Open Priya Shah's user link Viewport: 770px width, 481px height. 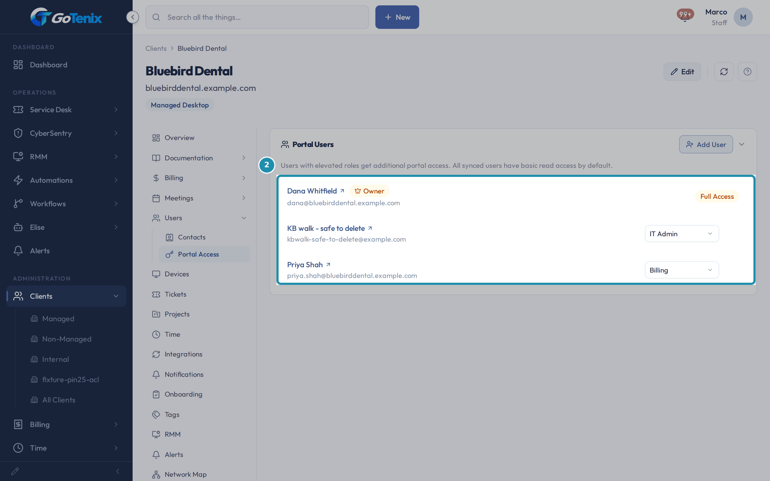click(305, 265)
